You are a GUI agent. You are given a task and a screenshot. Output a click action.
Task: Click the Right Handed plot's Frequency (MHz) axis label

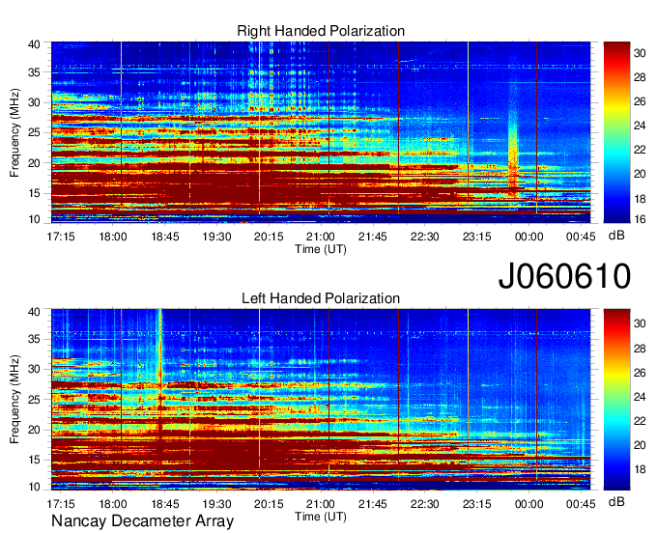[x=14, y=132]
